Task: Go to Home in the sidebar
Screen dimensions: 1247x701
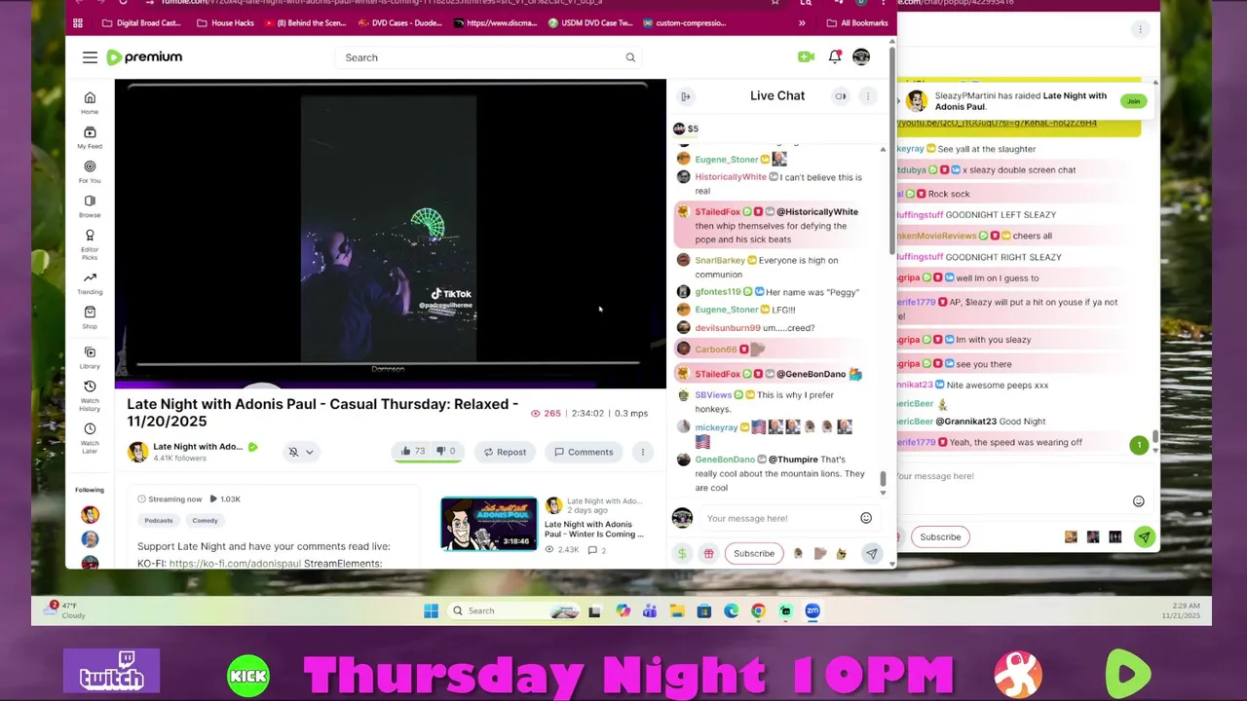Action: click(x=90, y=103)
